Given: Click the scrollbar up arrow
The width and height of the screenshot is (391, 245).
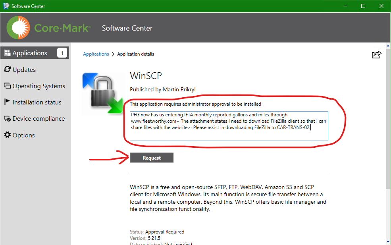Looking at the screenshot, I should coord(388,46).
